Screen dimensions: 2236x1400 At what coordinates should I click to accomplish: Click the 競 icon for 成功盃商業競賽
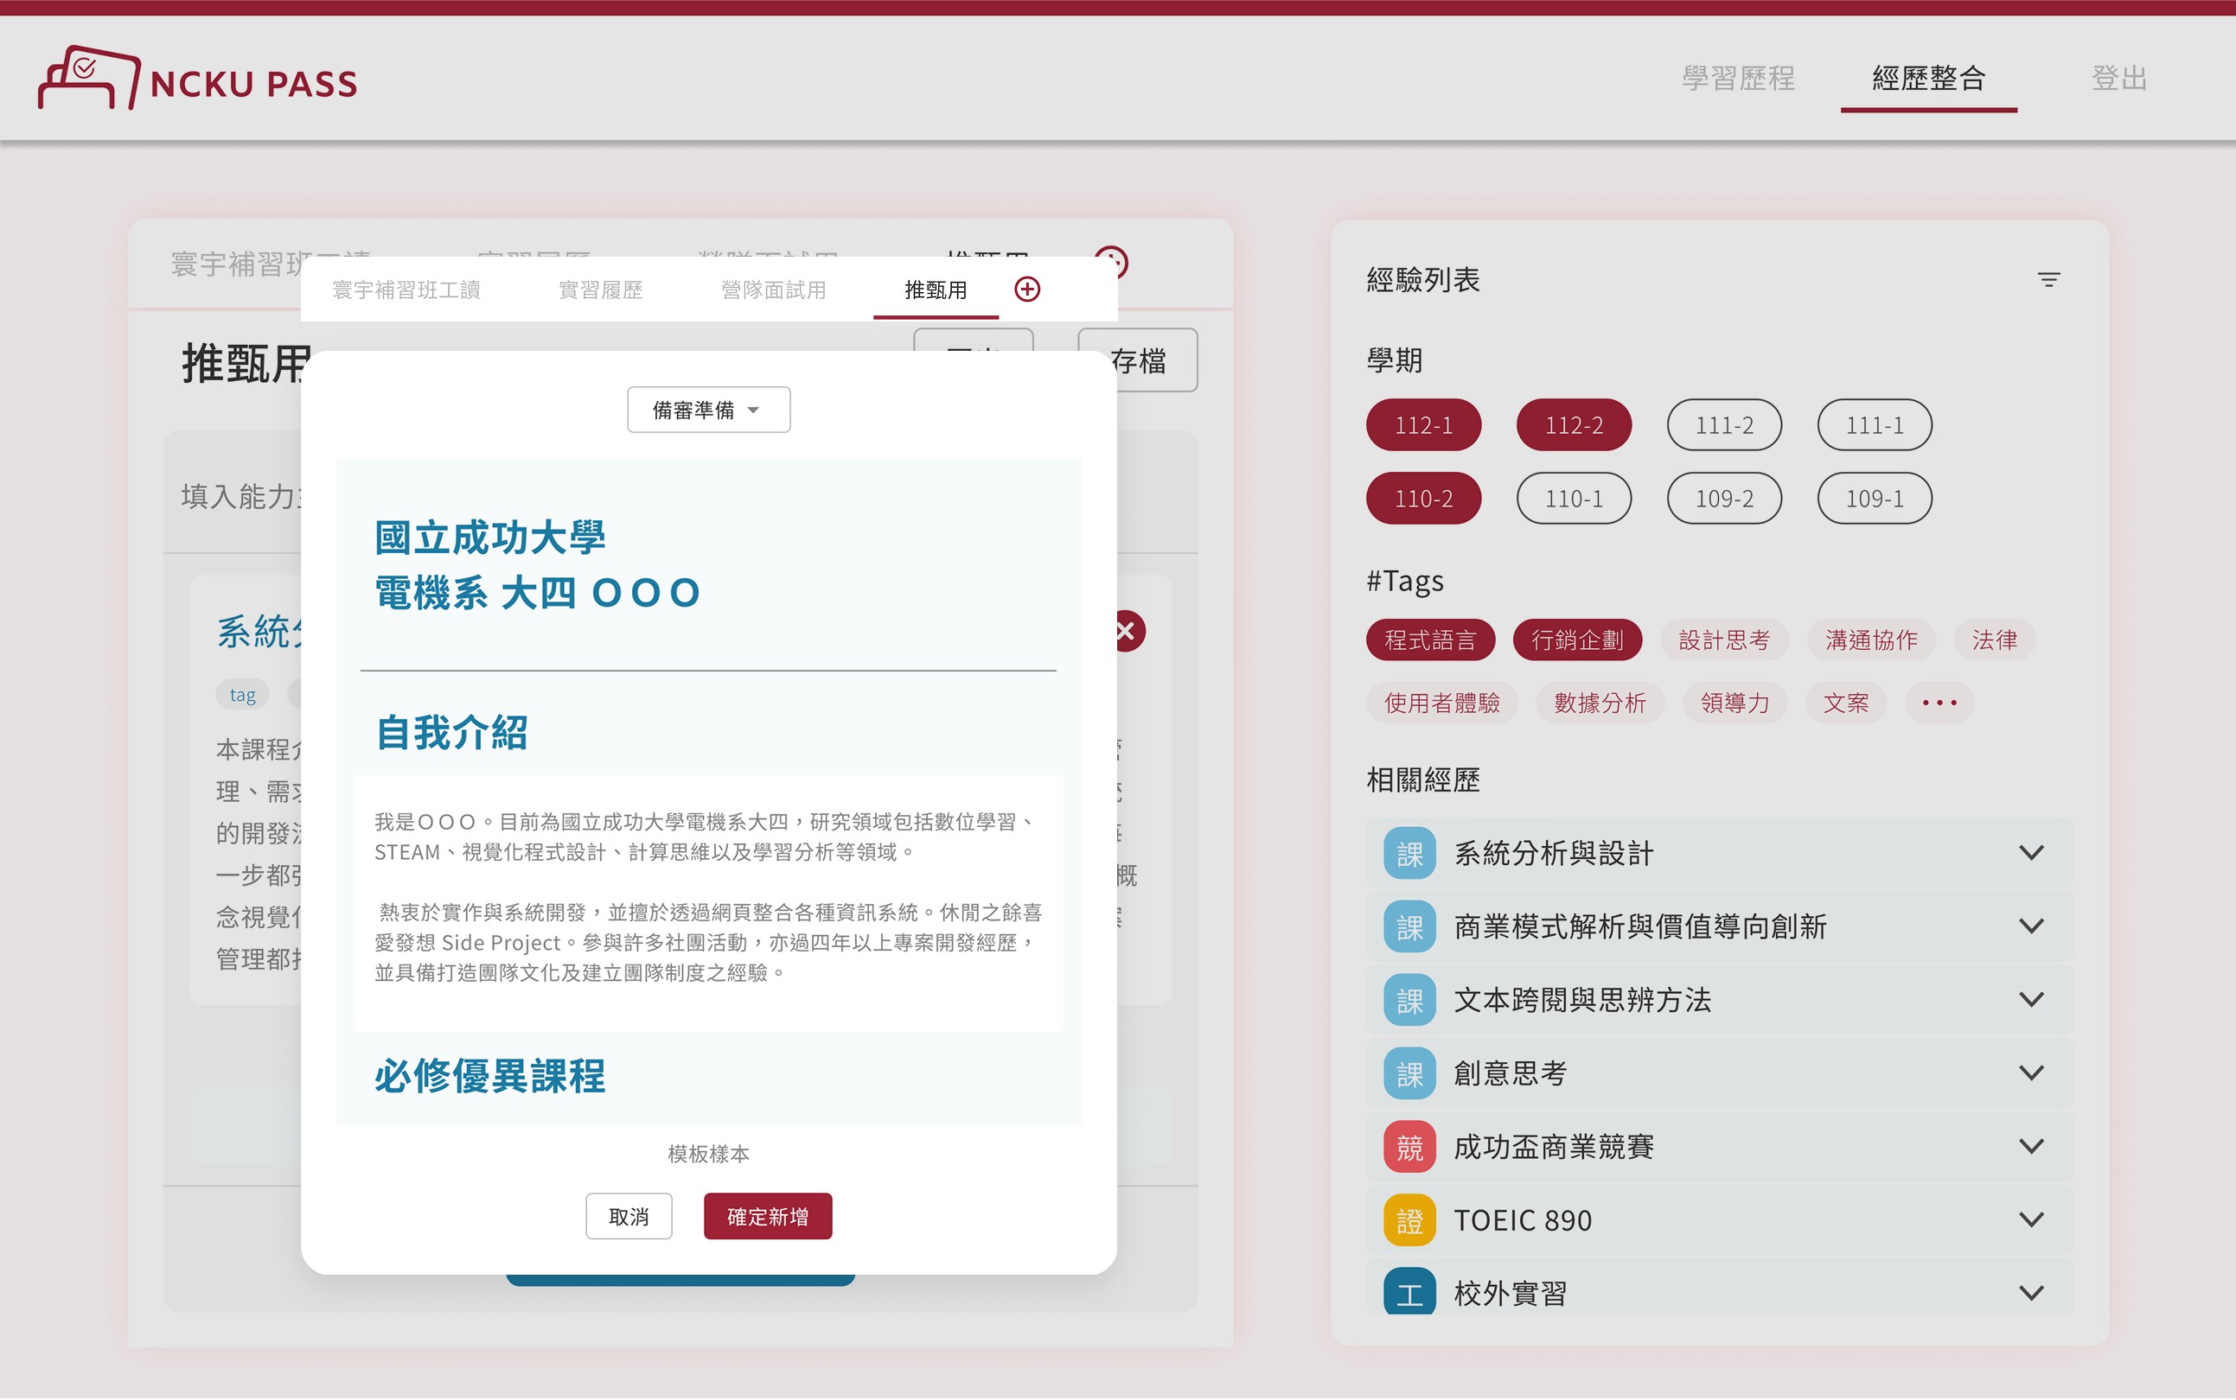pos(1409,1148)
